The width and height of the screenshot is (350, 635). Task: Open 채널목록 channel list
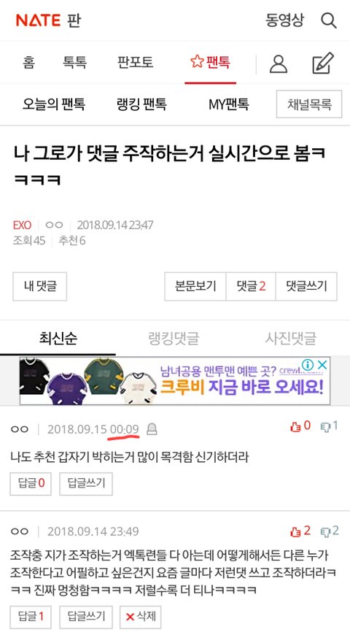click(x=310, y=104)
